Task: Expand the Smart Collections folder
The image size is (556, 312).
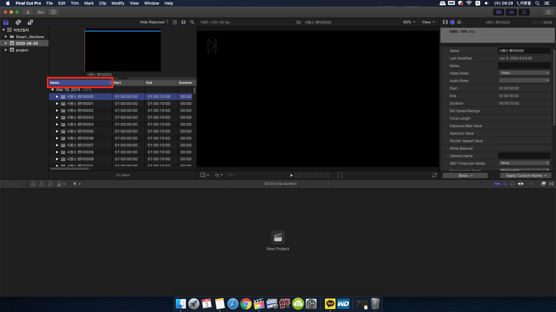Action: [x=6, y=37]
